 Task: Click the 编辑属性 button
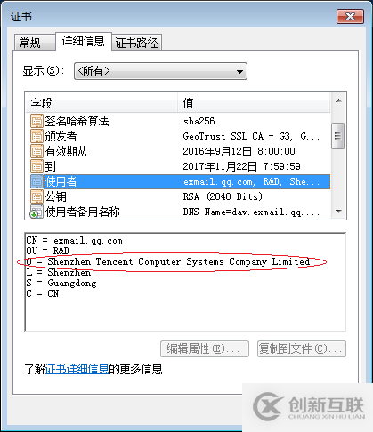pos(205,348)
